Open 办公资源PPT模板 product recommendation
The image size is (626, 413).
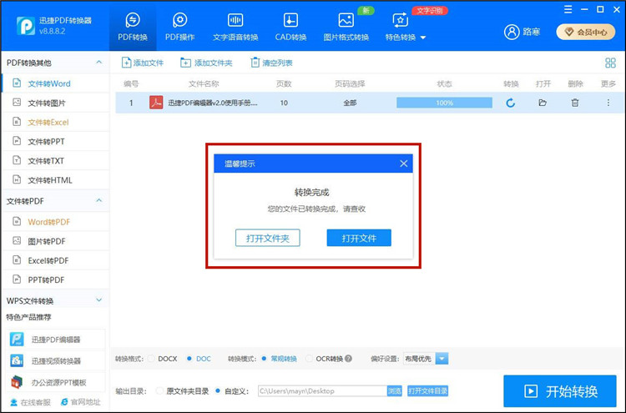(x=55, y=382)
